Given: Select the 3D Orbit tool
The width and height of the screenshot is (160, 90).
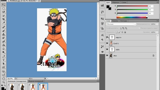Looking at the screenshot, I should pyautogui.click(x=3, y=75).
